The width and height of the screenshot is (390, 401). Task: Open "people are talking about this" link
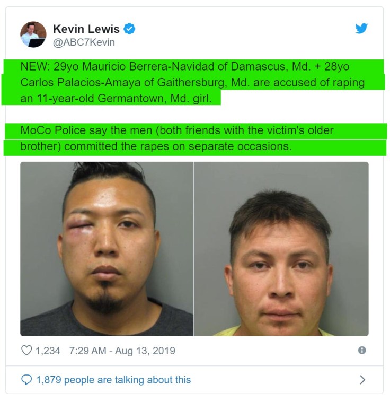[128, 380]
